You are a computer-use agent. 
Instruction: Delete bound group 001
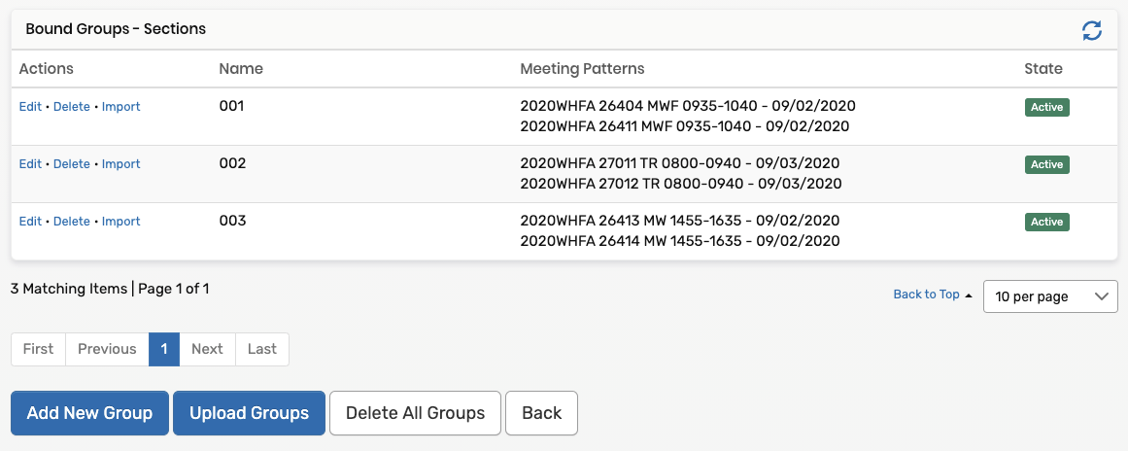pos(72,107)
